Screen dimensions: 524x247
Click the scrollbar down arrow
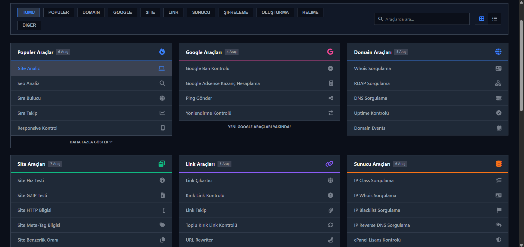[x=521, y=245]
